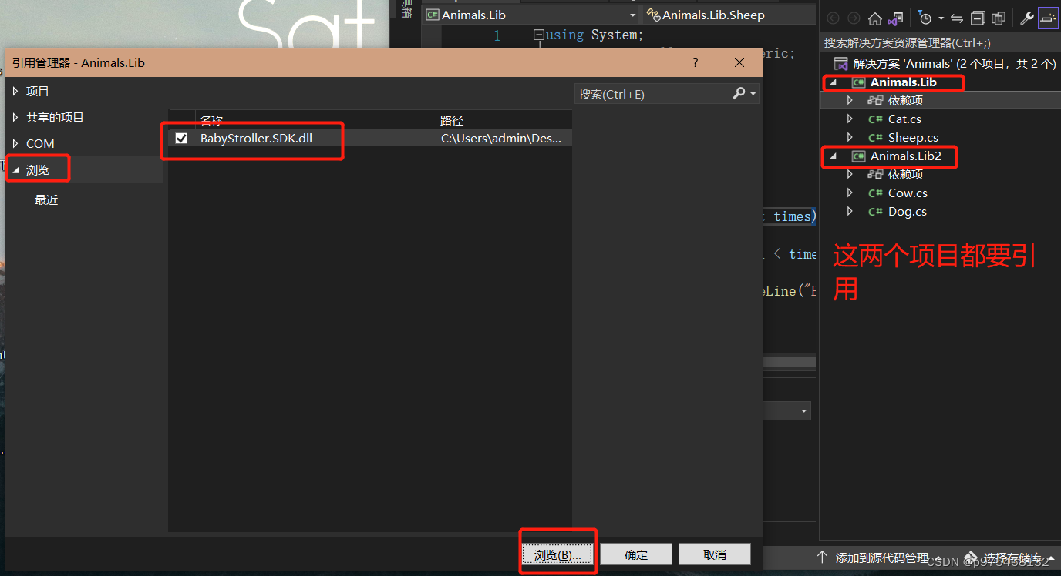Sync with active document arrows icon
The width and height of the screenshot is (1061, 576).
coord(957,18)
